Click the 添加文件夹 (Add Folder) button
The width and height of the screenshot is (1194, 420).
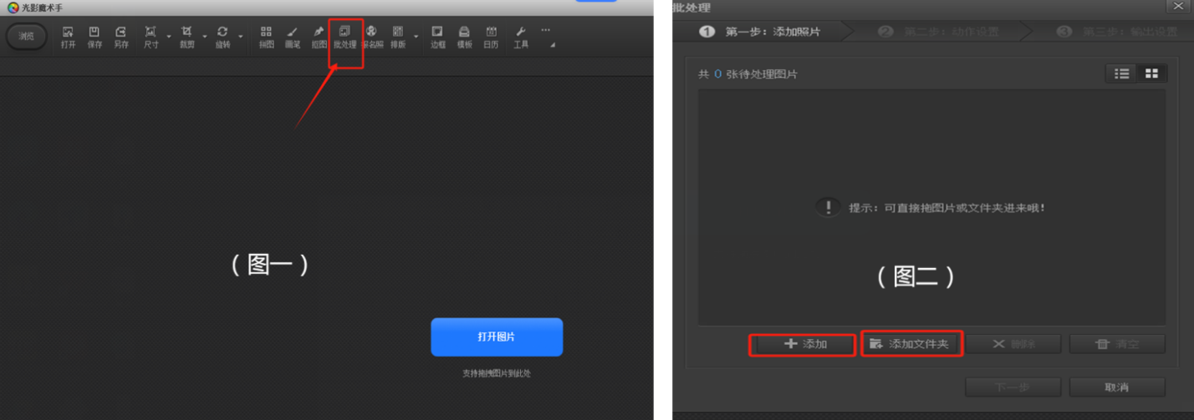click(x=911, y=344)
